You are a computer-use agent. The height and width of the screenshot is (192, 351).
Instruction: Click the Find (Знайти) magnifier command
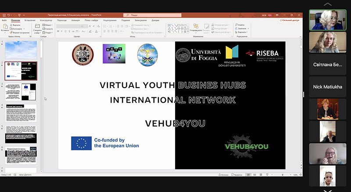coord(240,25)
